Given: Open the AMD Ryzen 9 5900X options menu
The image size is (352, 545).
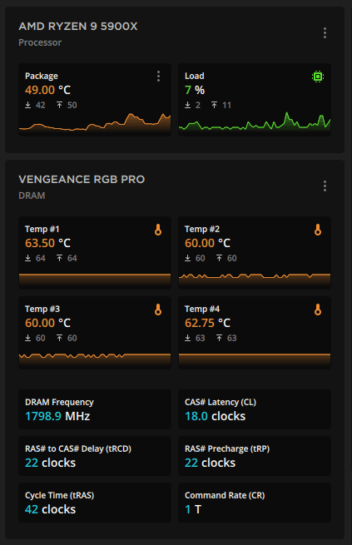Looking at the screenshot, I should pyautogui.click(x=325, y=33).
